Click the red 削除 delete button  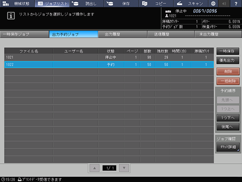228,71
